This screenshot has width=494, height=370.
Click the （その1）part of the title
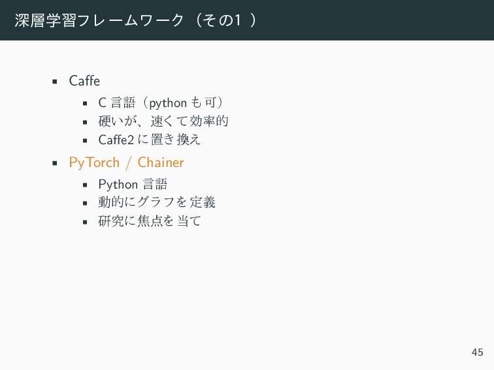point(225,20)
